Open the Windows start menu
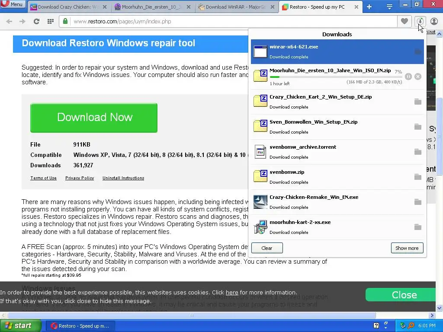The image size is (443, 332). (20, 326)
